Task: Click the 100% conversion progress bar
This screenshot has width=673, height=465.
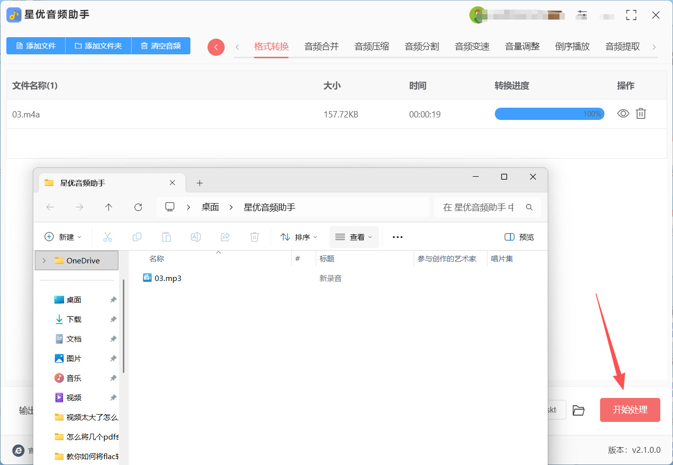Action: point(549,114)
